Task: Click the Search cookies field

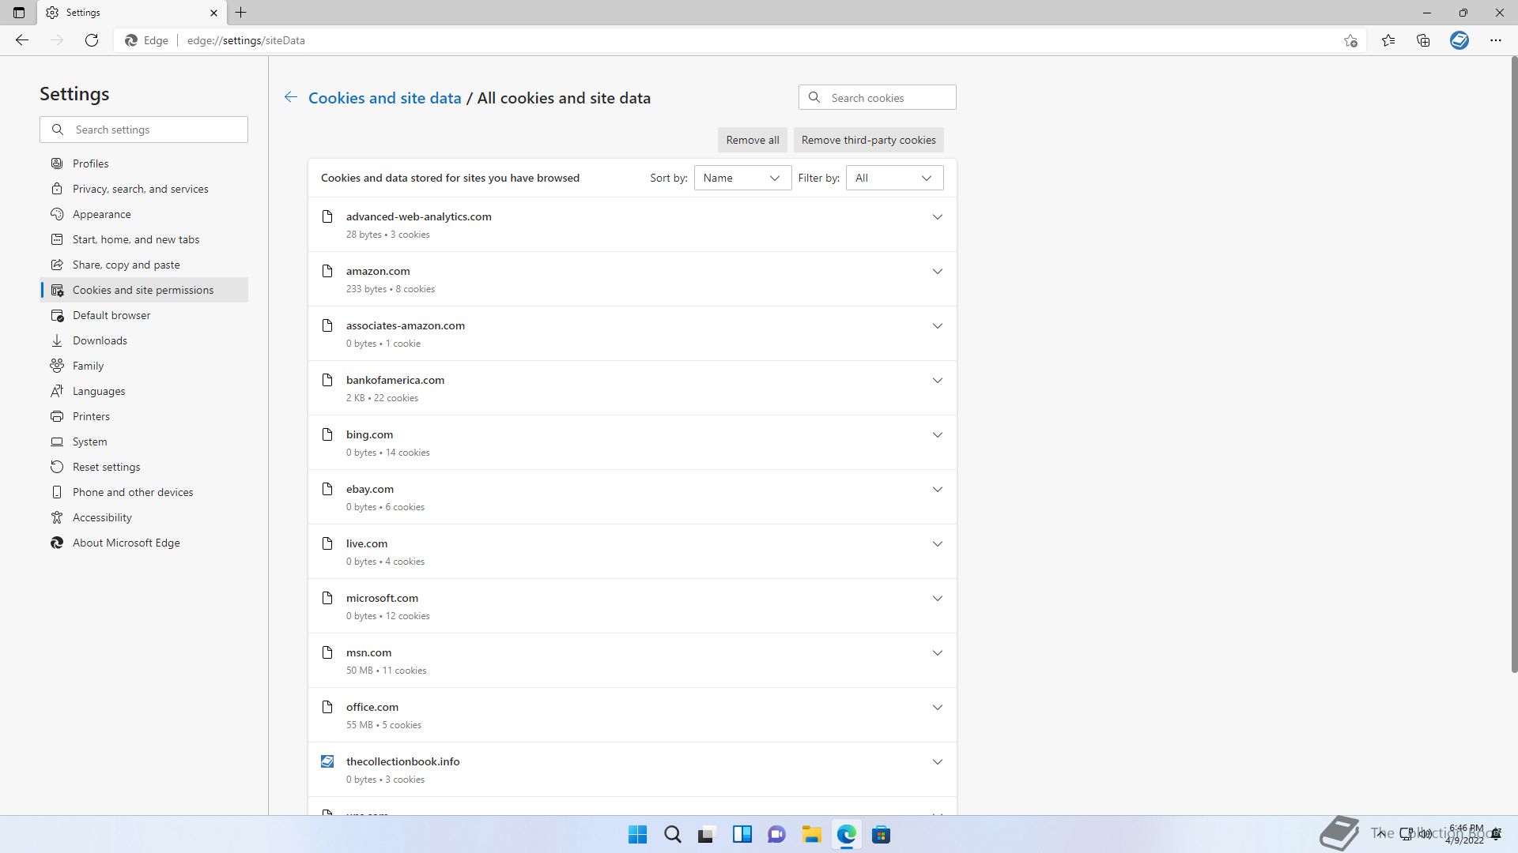Action: 877,97
